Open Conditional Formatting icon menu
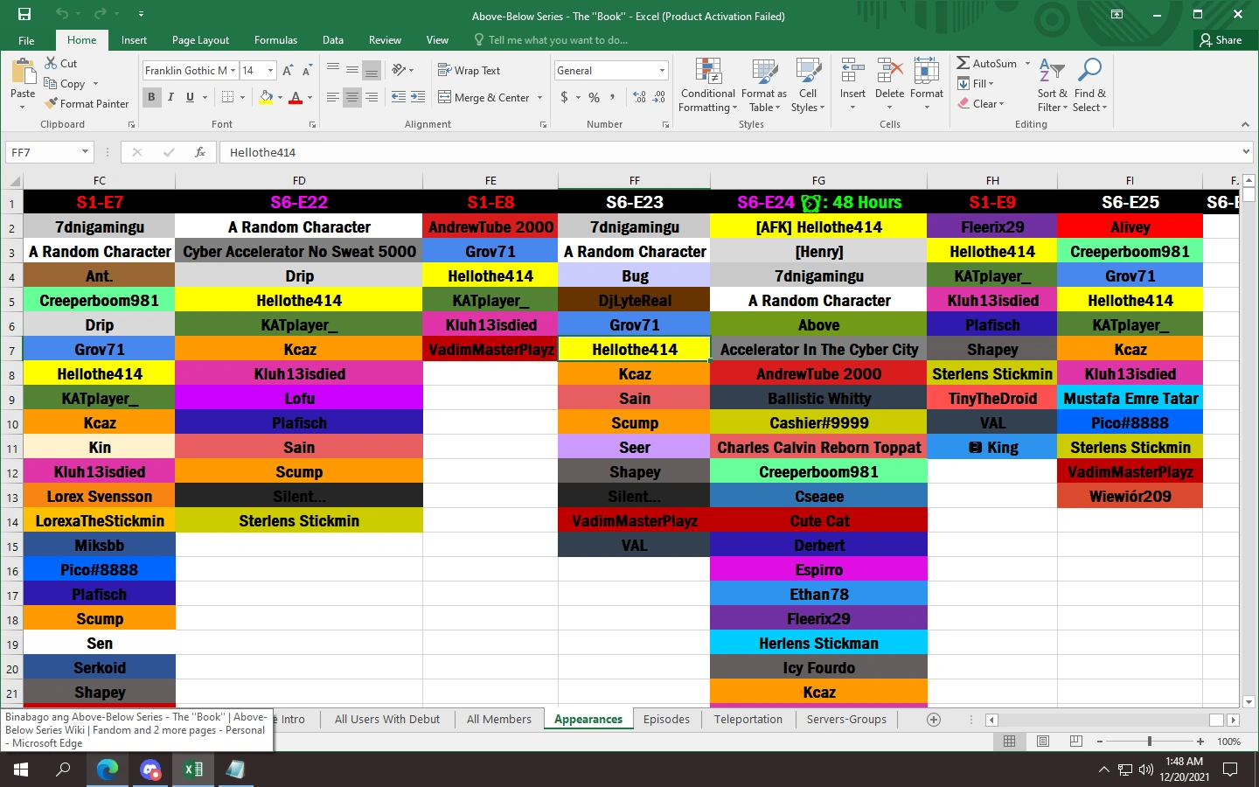Viewport: 1259px width, 787px height. (708, 85)
